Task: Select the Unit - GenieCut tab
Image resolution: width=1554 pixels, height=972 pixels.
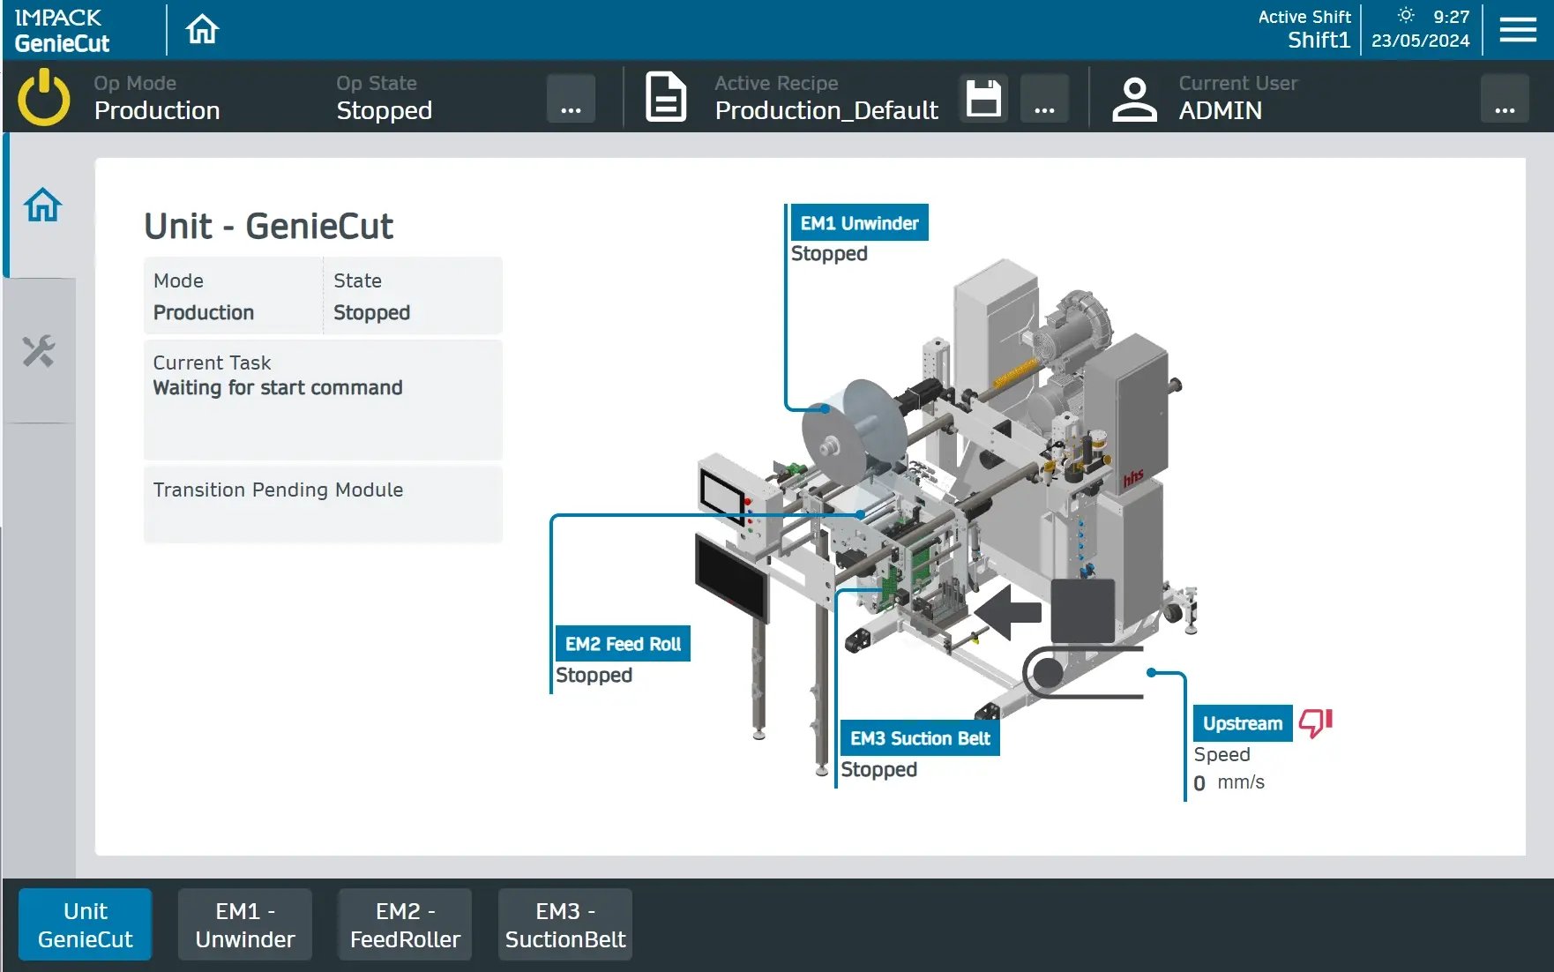Action: 85,924
